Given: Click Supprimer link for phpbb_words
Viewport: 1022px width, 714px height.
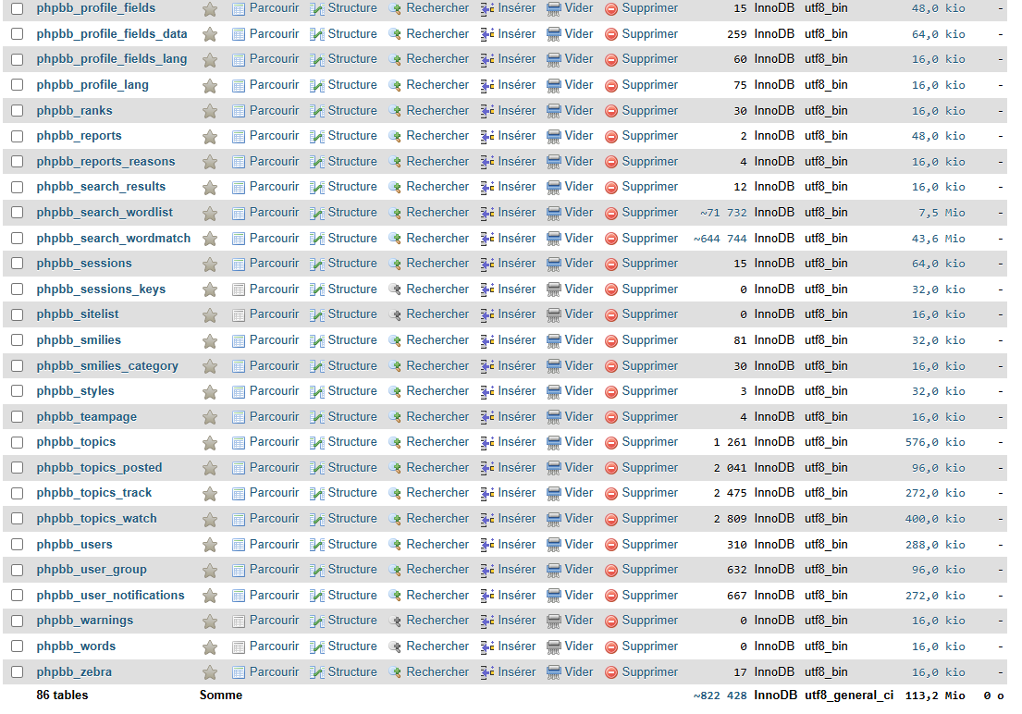Looking at the screenshot, I should coord(650,646).
